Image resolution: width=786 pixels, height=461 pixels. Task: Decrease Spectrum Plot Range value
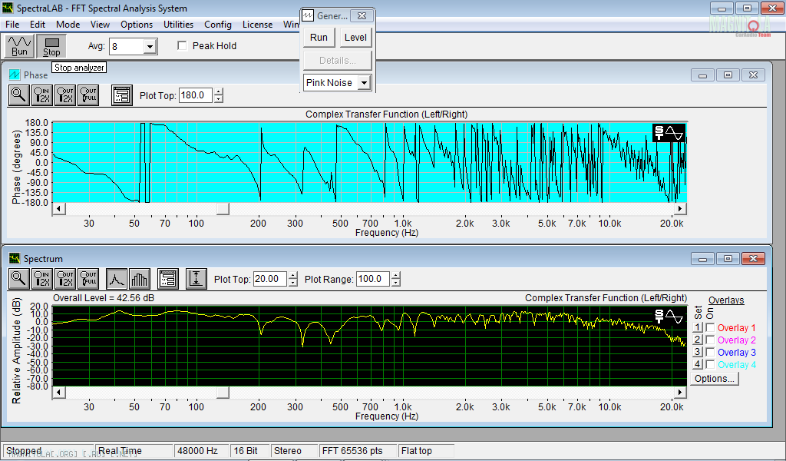[x=395, y=283]
